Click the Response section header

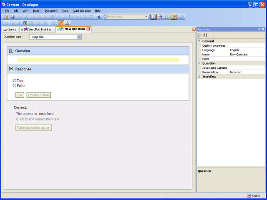coord(98,69)
